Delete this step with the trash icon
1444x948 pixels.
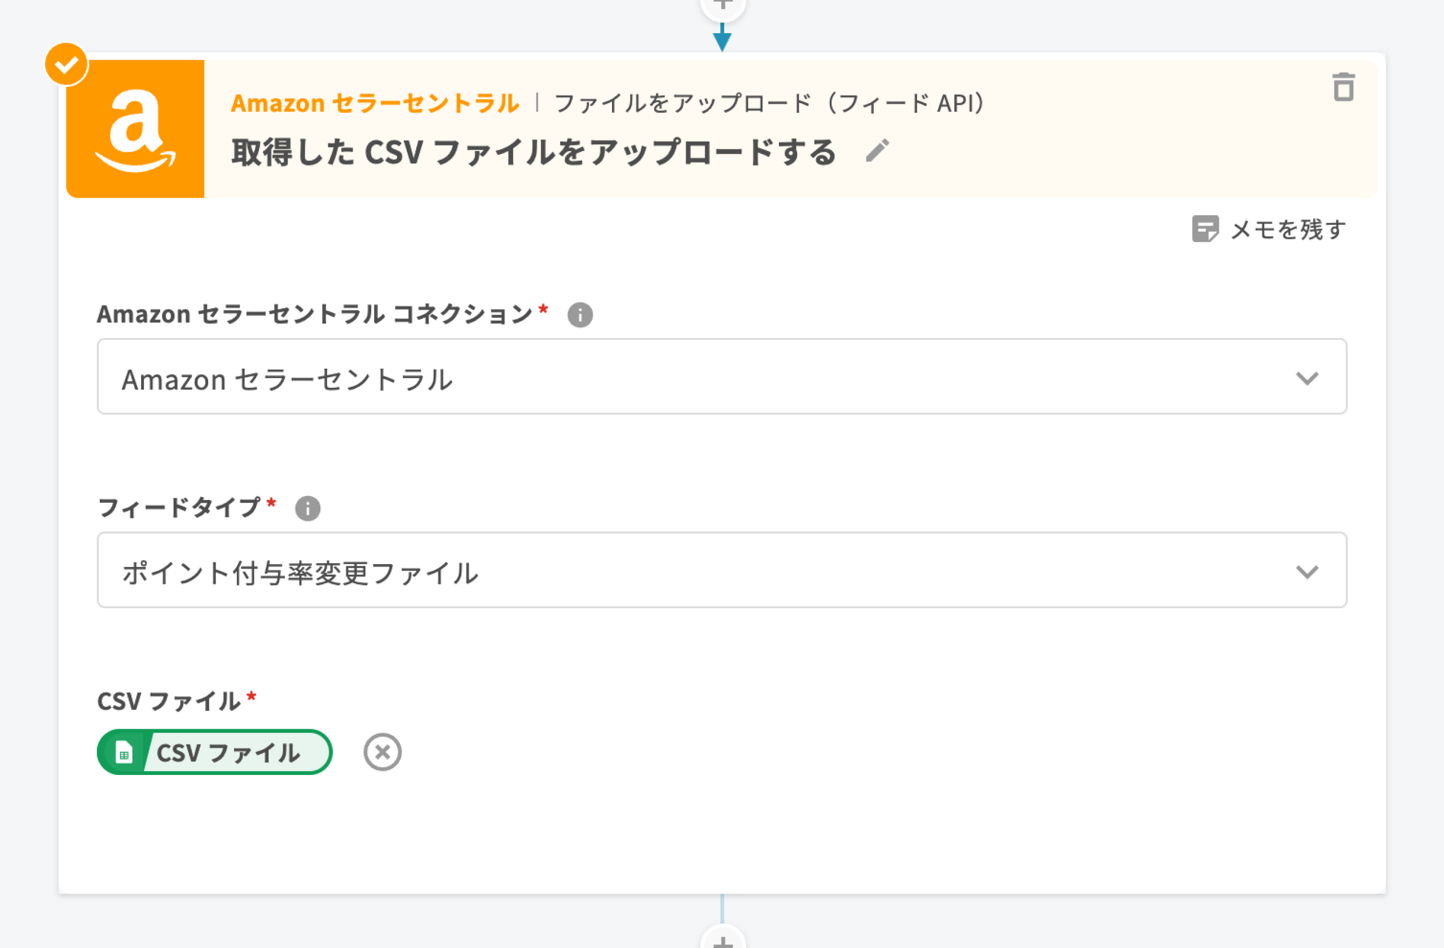point(1343,87)
